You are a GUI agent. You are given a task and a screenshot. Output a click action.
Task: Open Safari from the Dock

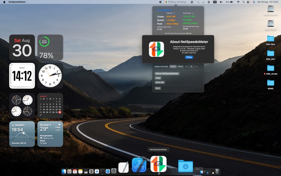(108, 171)
